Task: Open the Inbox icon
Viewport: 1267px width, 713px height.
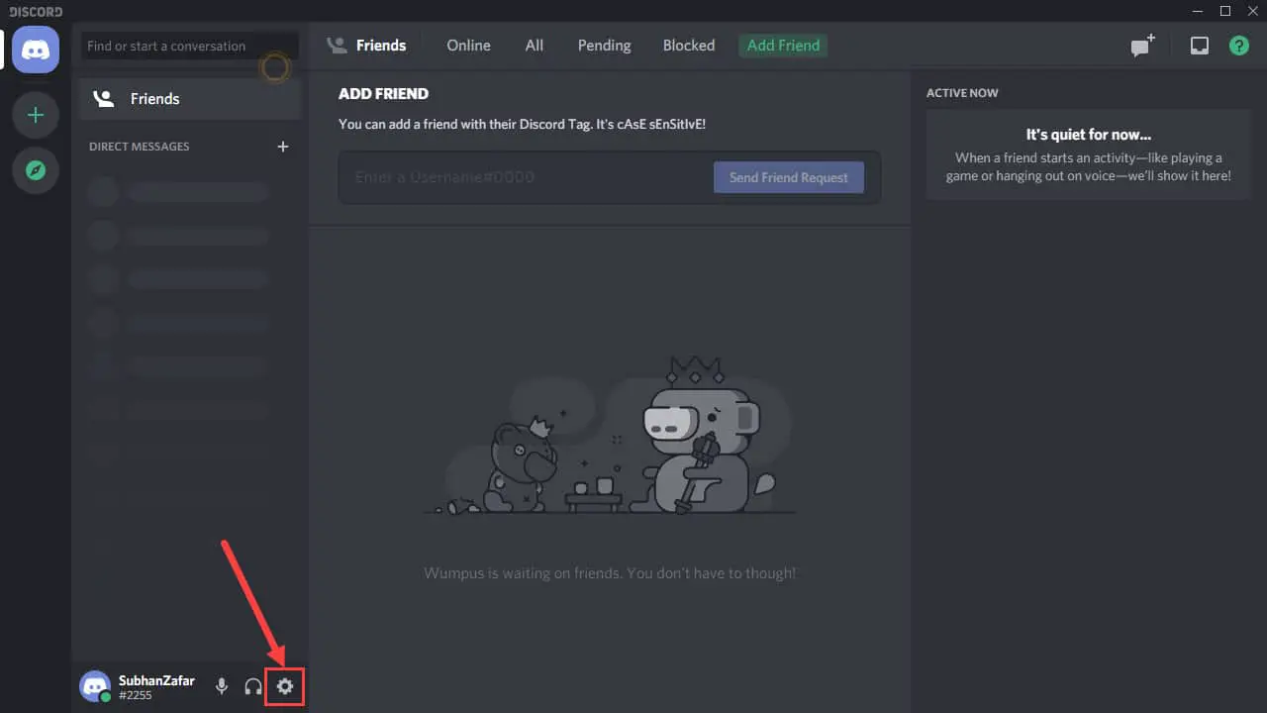Action: pos(1199,46)
